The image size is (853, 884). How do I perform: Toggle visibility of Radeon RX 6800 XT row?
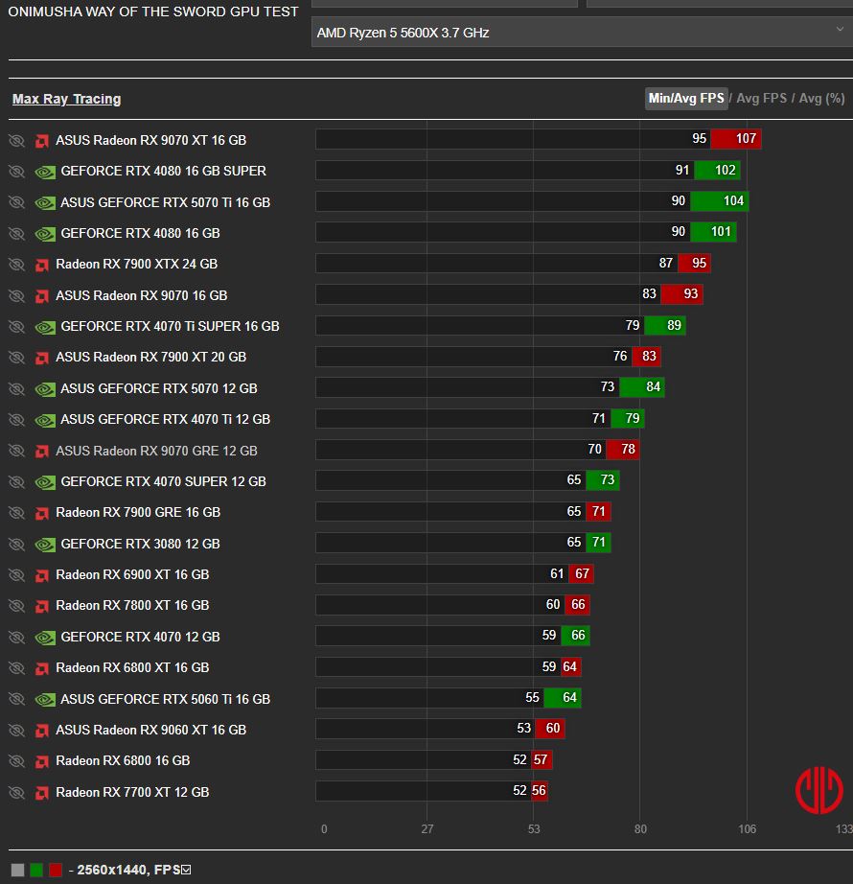[17, 668]
